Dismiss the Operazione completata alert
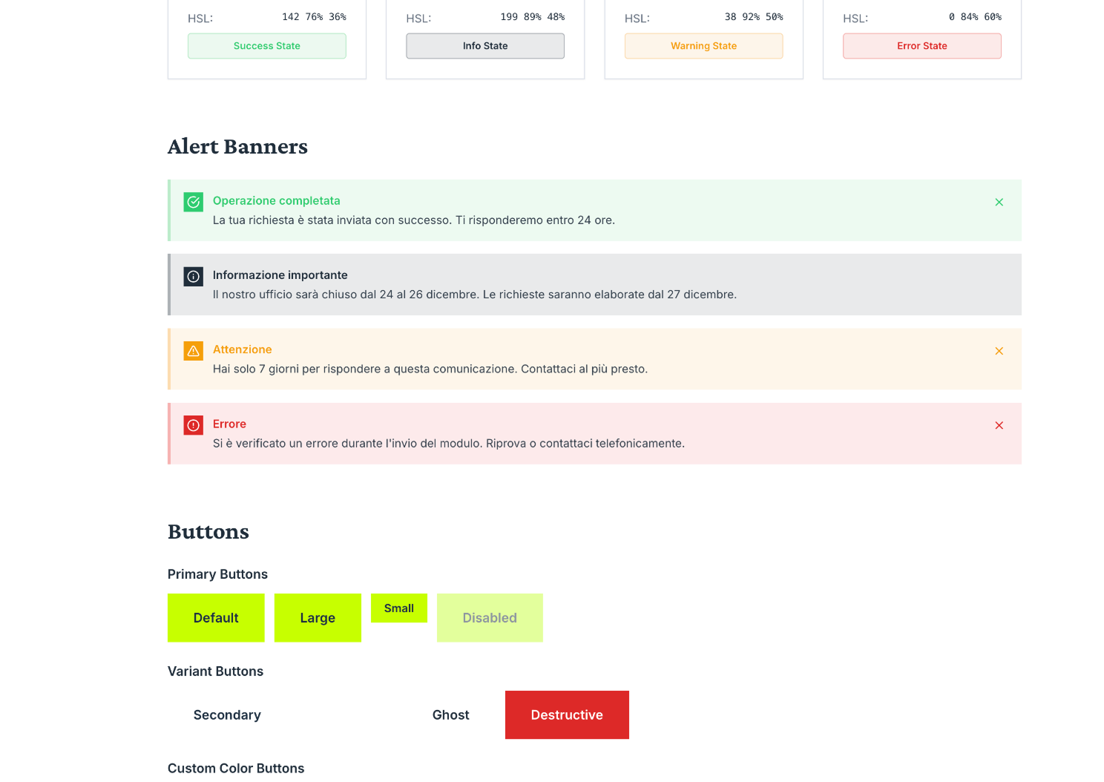 [999, 202]
